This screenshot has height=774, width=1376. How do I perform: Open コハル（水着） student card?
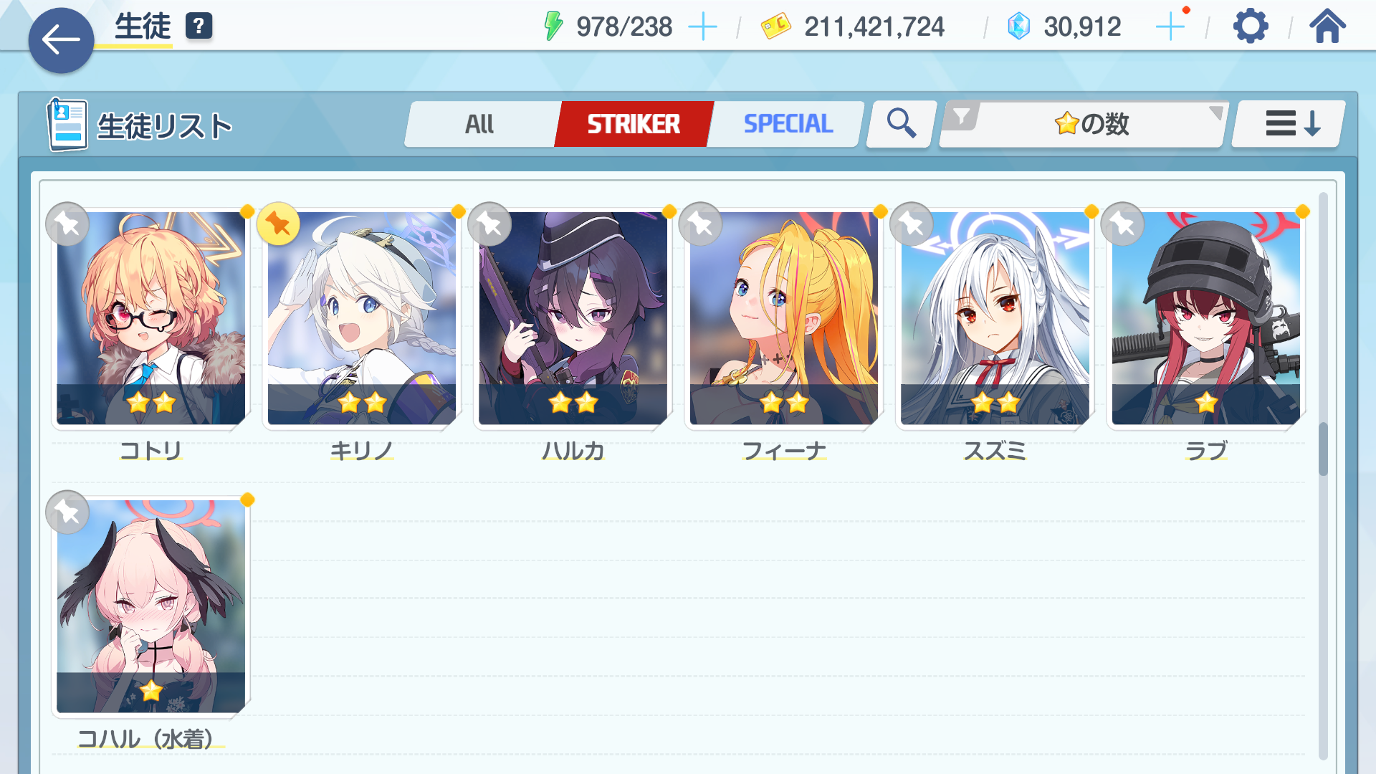tap(150, 606)
